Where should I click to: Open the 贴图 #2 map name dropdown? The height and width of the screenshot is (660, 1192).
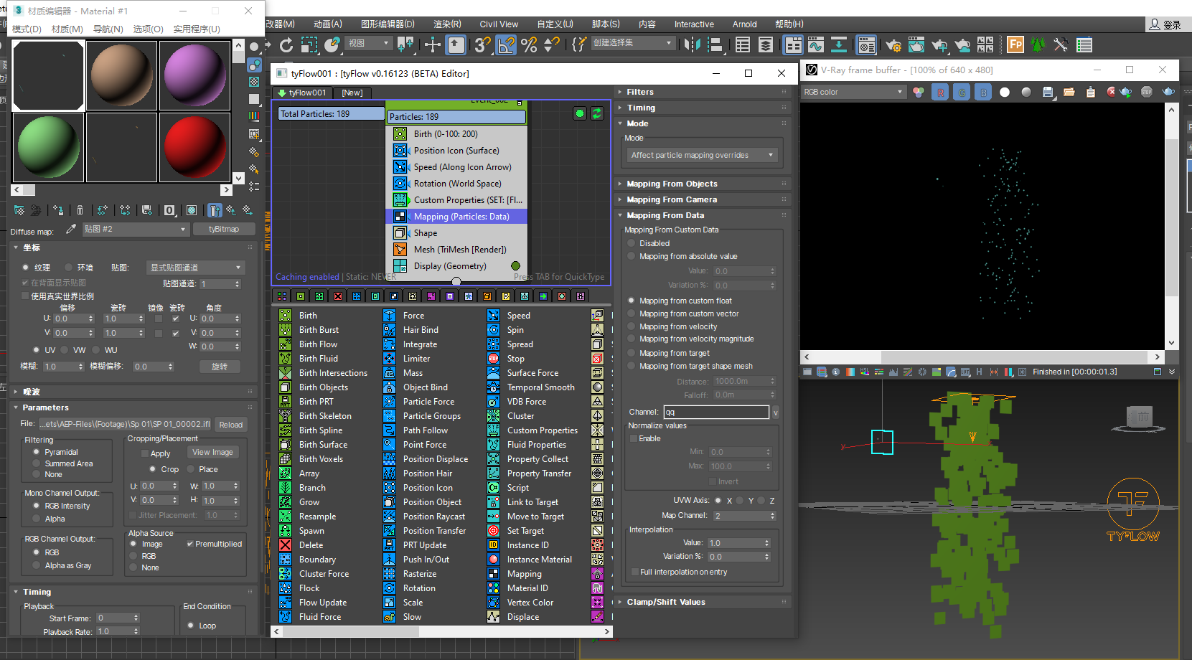click(x=135, y=229)
